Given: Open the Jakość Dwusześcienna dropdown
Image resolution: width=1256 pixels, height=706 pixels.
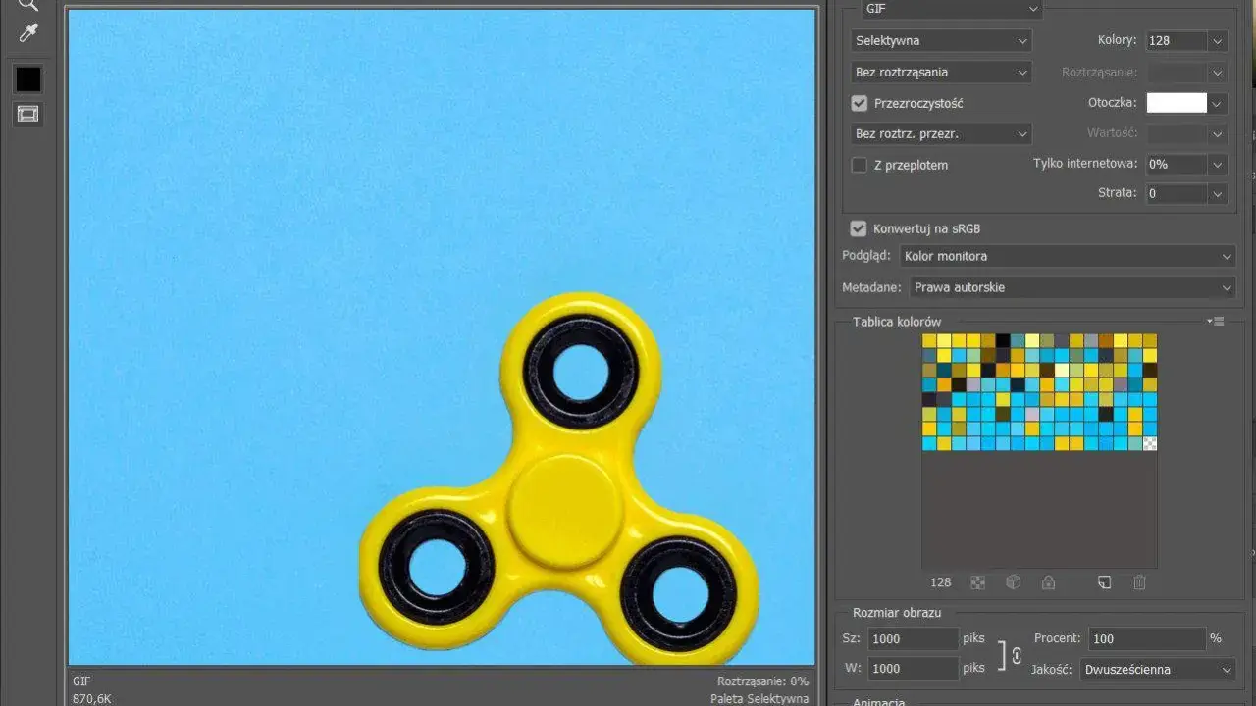Looking at the screenshot, I should 1158,669.
